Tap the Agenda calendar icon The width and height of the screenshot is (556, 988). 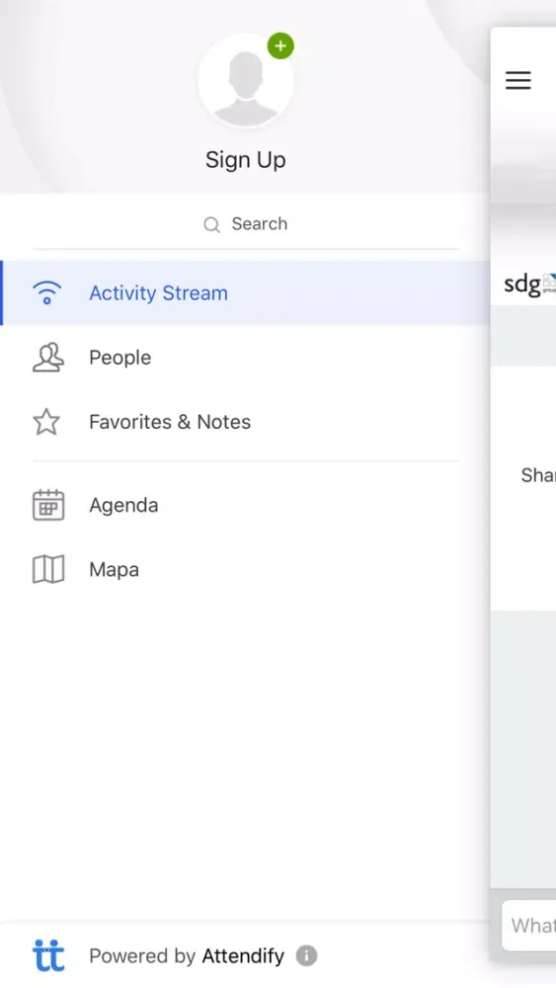47,505
